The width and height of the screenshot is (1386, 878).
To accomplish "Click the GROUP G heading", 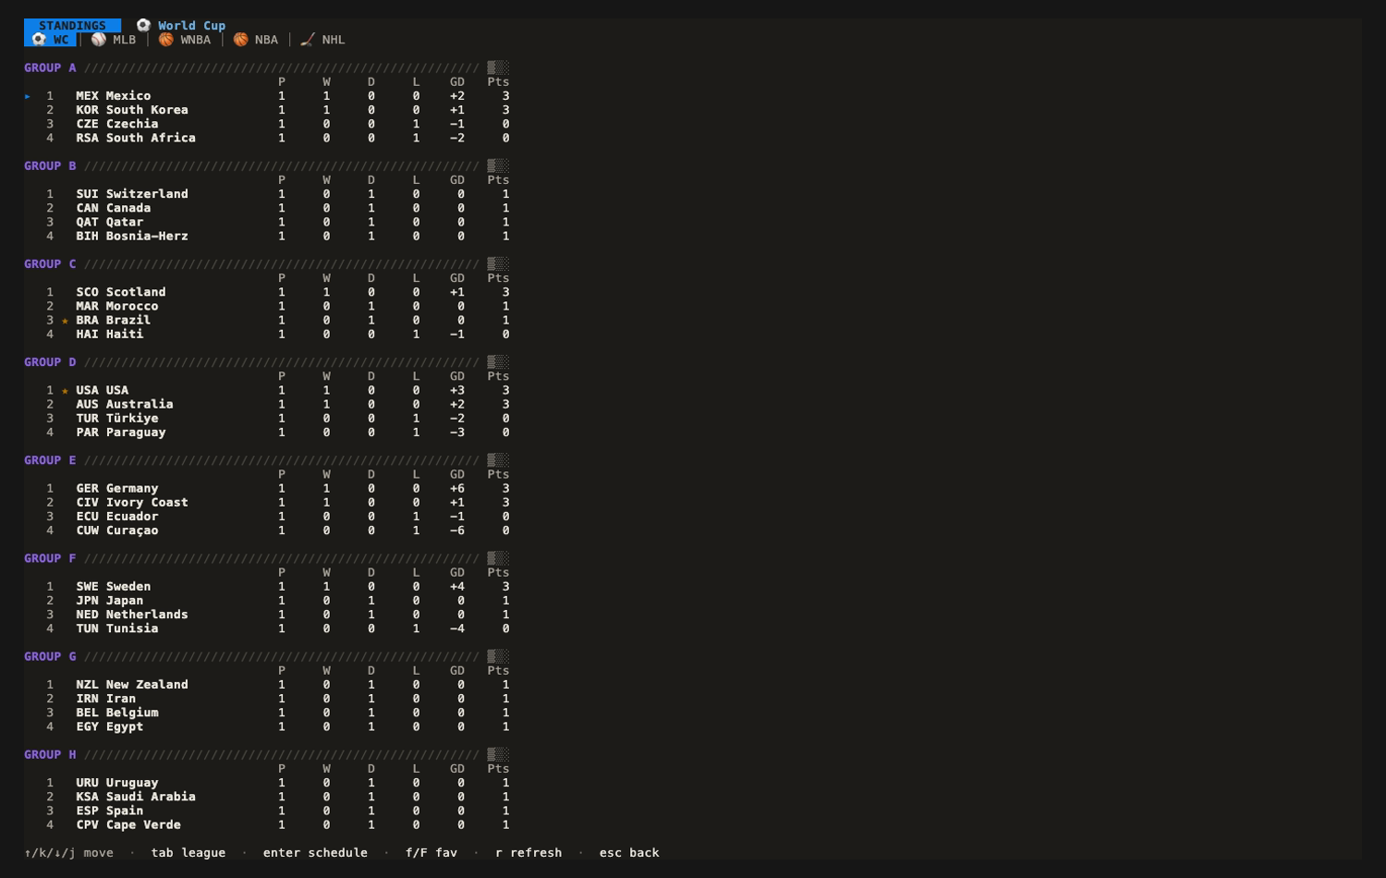I will click(50, 657).
